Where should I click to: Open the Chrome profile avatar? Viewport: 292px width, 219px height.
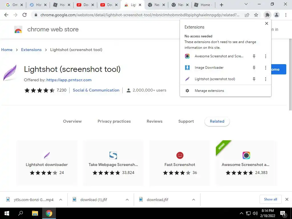(x=277, y=15)
